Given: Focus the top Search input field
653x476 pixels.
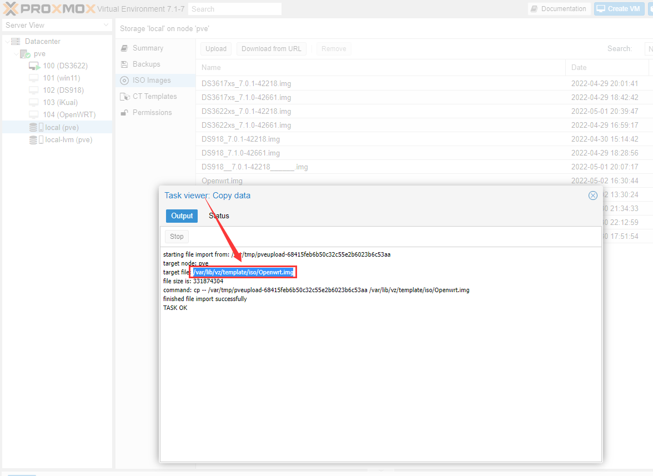Looking at the screenshot, I should tap(234, 9).
